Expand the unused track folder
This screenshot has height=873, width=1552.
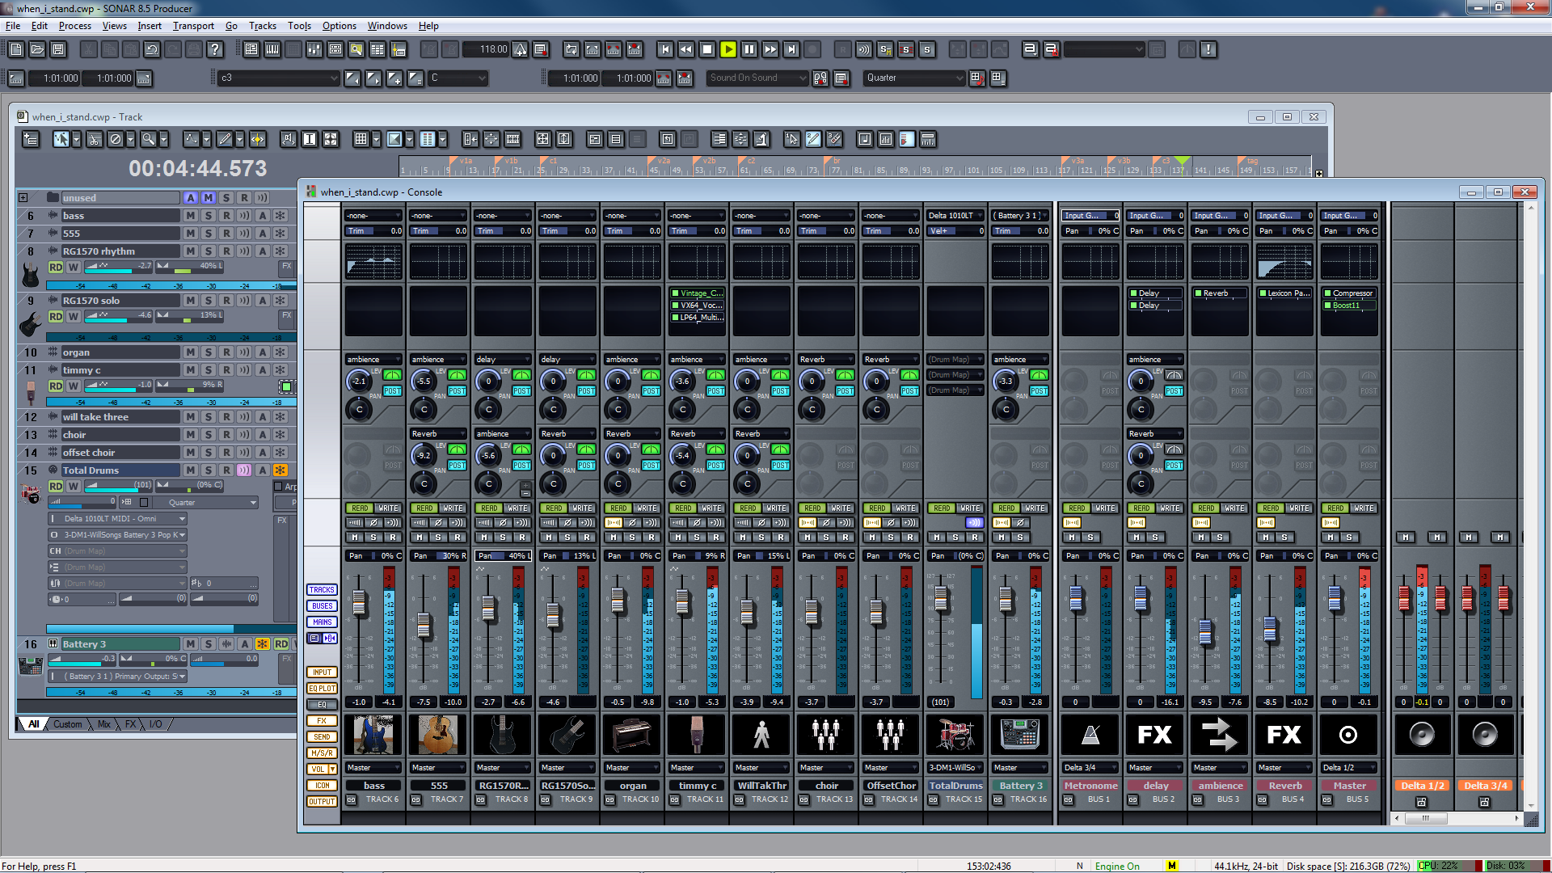coord(23,198)
